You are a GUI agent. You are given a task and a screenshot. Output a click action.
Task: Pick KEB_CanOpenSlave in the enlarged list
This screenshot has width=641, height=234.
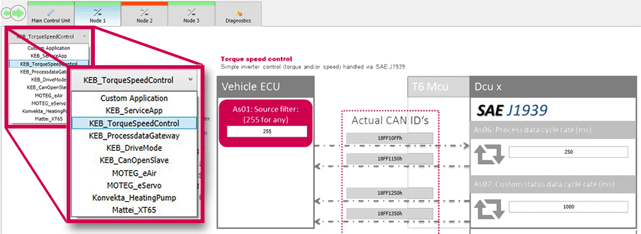click(x=134, y=160)
